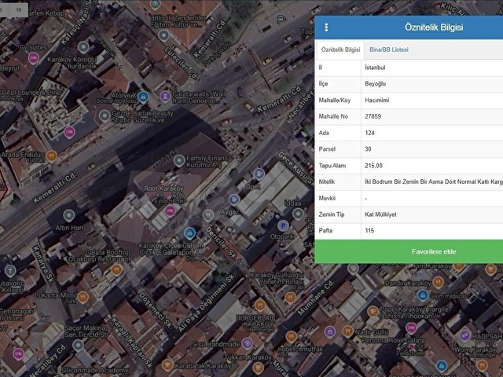Click the Opet gas station pin
Image resolution: width=503 pixels, height=377 pixels.
[259, 174]
